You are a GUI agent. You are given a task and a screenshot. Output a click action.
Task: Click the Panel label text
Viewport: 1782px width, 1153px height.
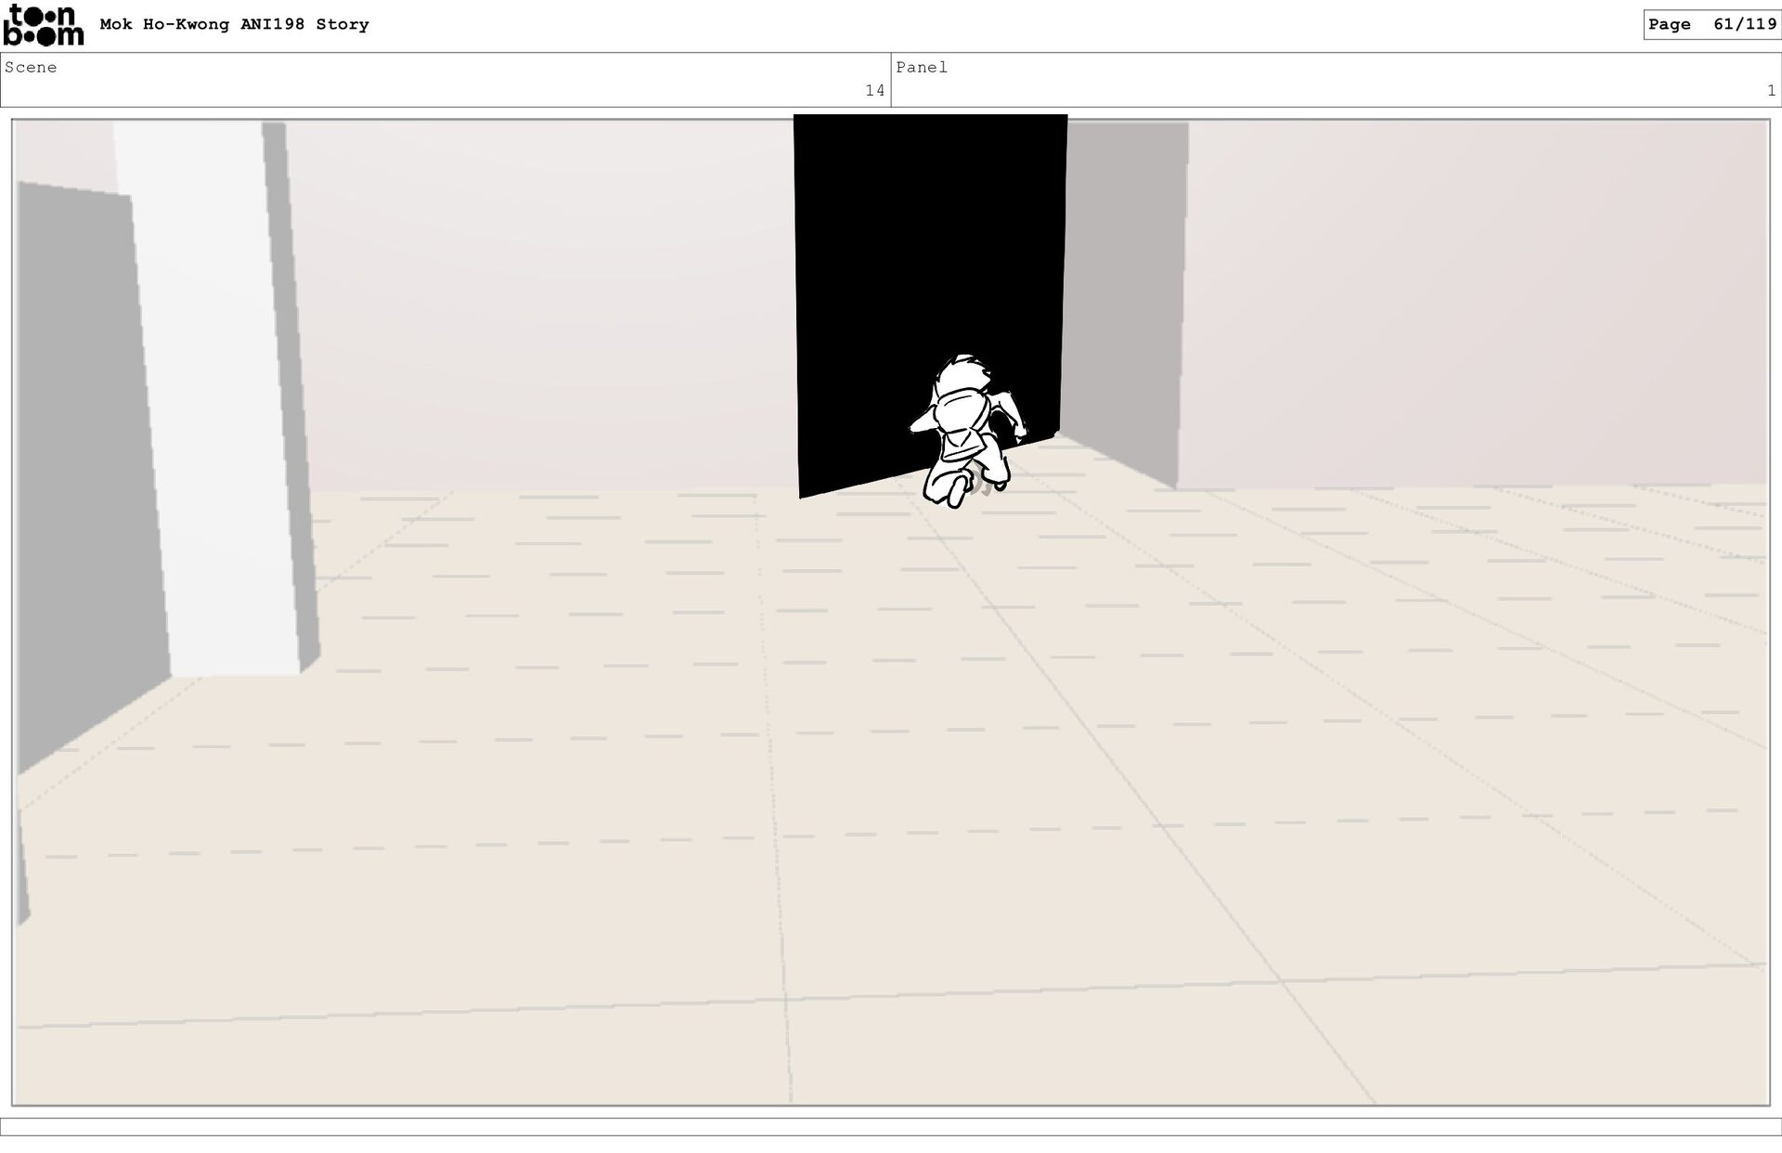921,68
